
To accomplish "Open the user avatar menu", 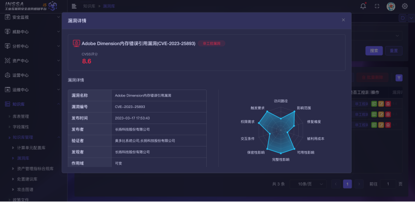I will (391, 6).
